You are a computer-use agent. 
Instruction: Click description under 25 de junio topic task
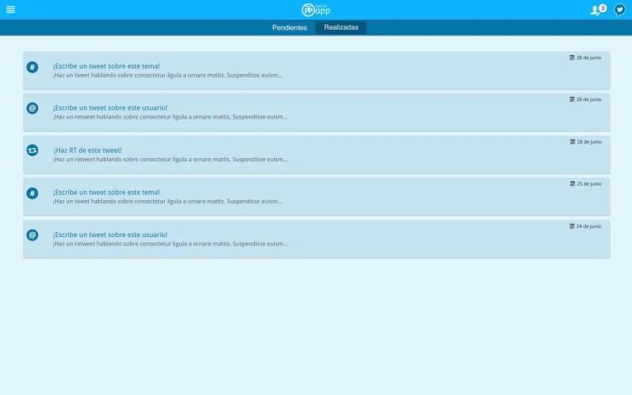pos(167,202)
